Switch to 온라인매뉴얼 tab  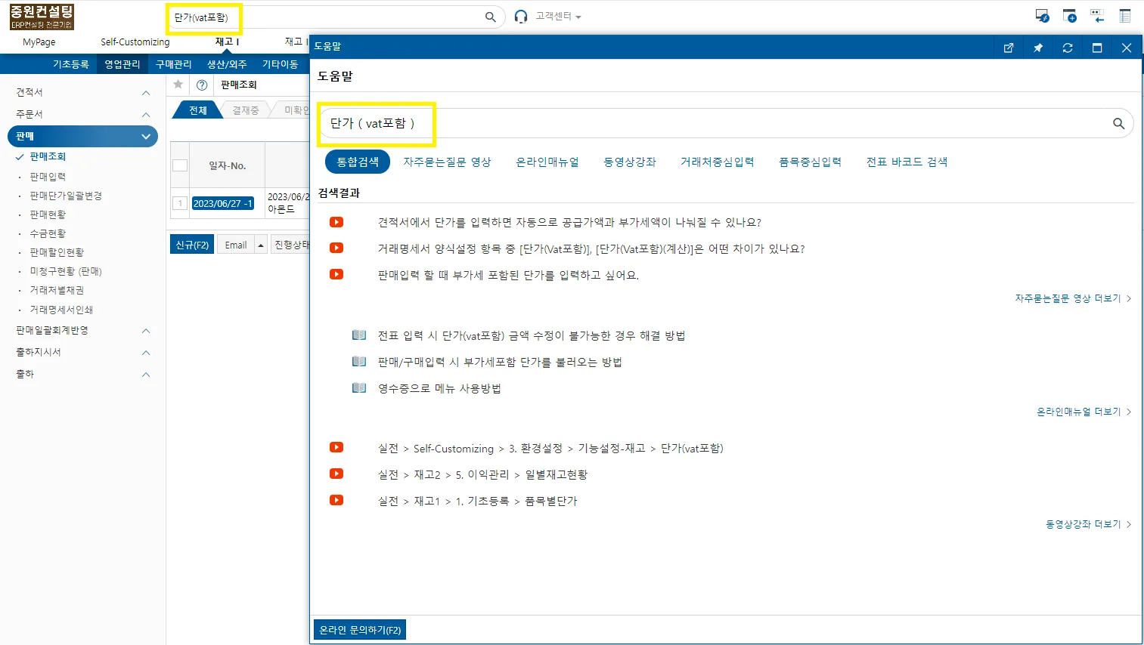547,162
